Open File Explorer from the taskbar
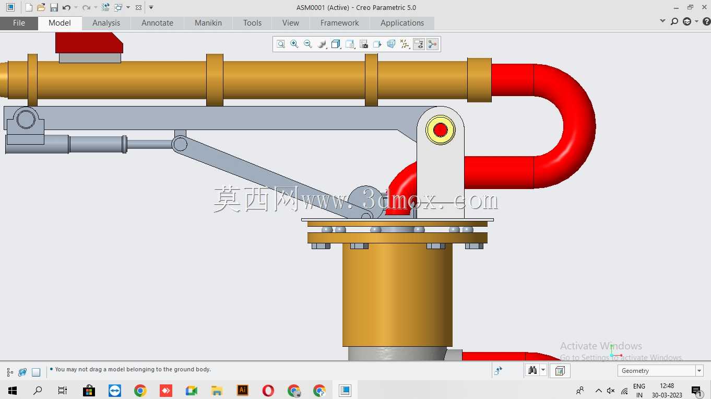This screenshot has width=711, height=399. pyautogui.click(x=217, y=391)
